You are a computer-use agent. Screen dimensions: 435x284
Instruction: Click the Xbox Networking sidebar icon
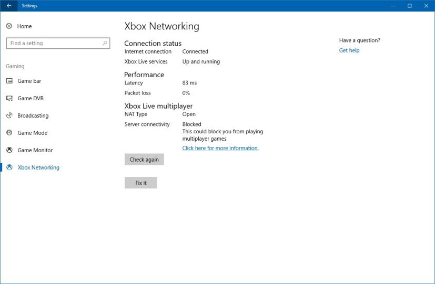click(9, 167)
